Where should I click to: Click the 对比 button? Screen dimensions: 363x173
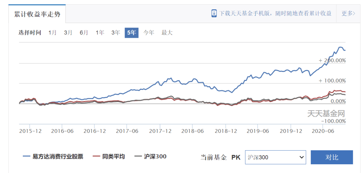click(332, 157)
